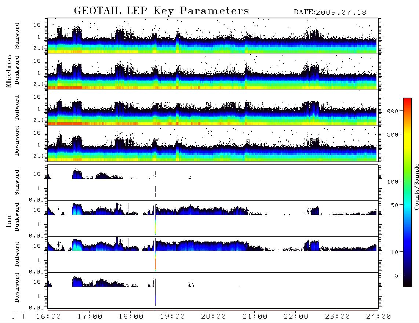Click the "1000" color scale label
Screen dimensions: 419x323
[x=391, y=111]
